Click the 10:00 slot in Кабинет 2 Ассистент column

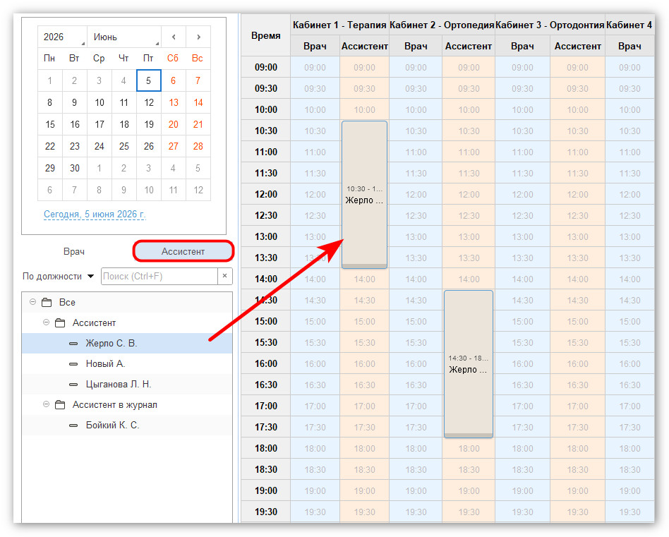coord(469,110)
